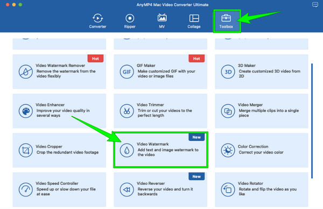Click the Video Cropper crop icon
Image resolution: width=323 pixels, height=209 pixels.
click(25, 150)
